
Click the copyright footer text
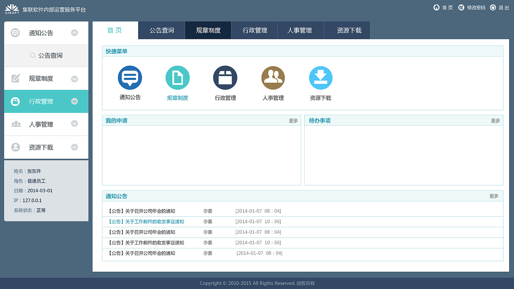257,283
